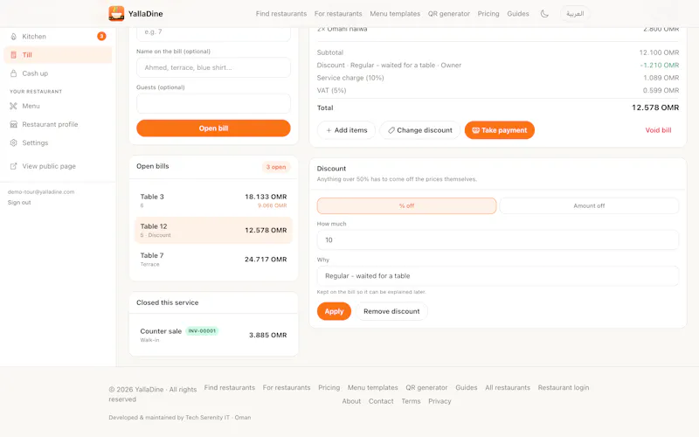Open footer Contact link
699x437 pixels.
point(381,401)
